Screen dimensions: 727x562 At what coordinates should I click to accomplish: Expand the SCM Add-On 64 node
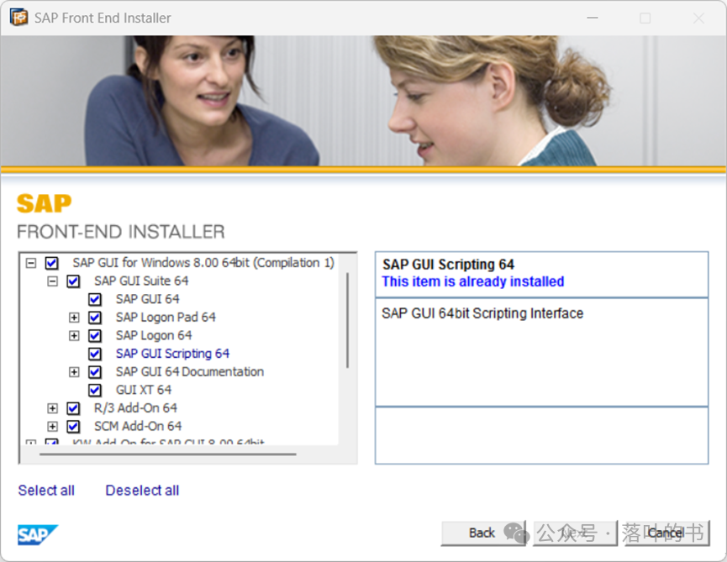pyautogui.click(x=53, y=426)
